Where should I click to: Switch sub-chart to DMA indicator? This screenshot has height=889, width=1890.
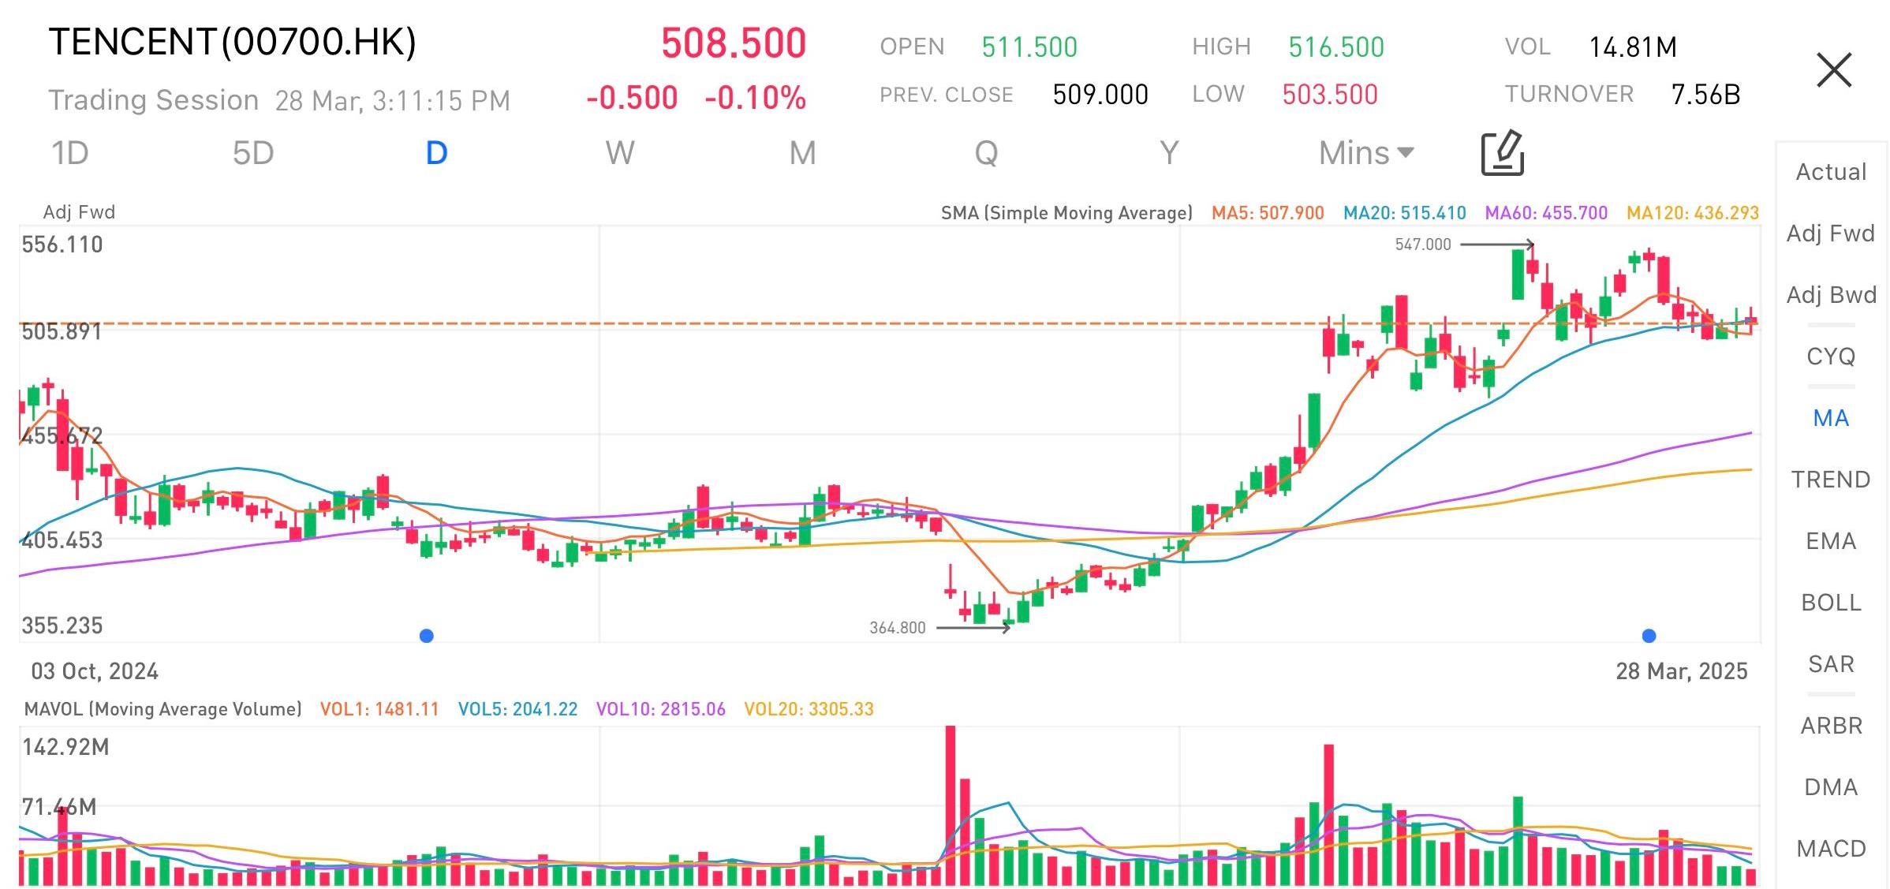pos(1831,787)
